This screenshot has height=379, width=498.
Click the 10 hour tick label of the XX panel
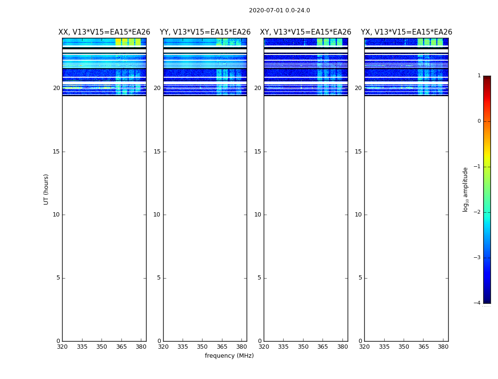(56, 215)
